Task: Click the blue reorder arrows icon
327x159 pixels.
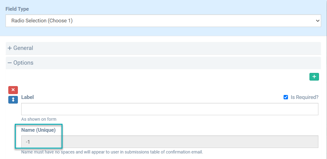Action: tap(13, 100)
